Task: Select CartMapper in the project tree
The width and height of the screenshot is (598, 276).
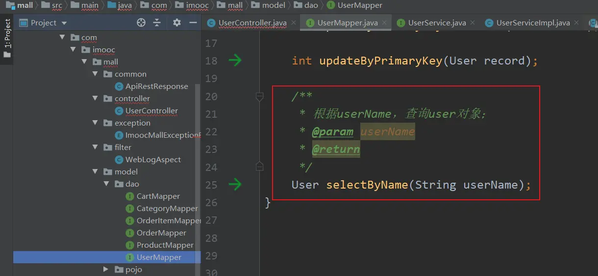Action: [x=158, y=196]
